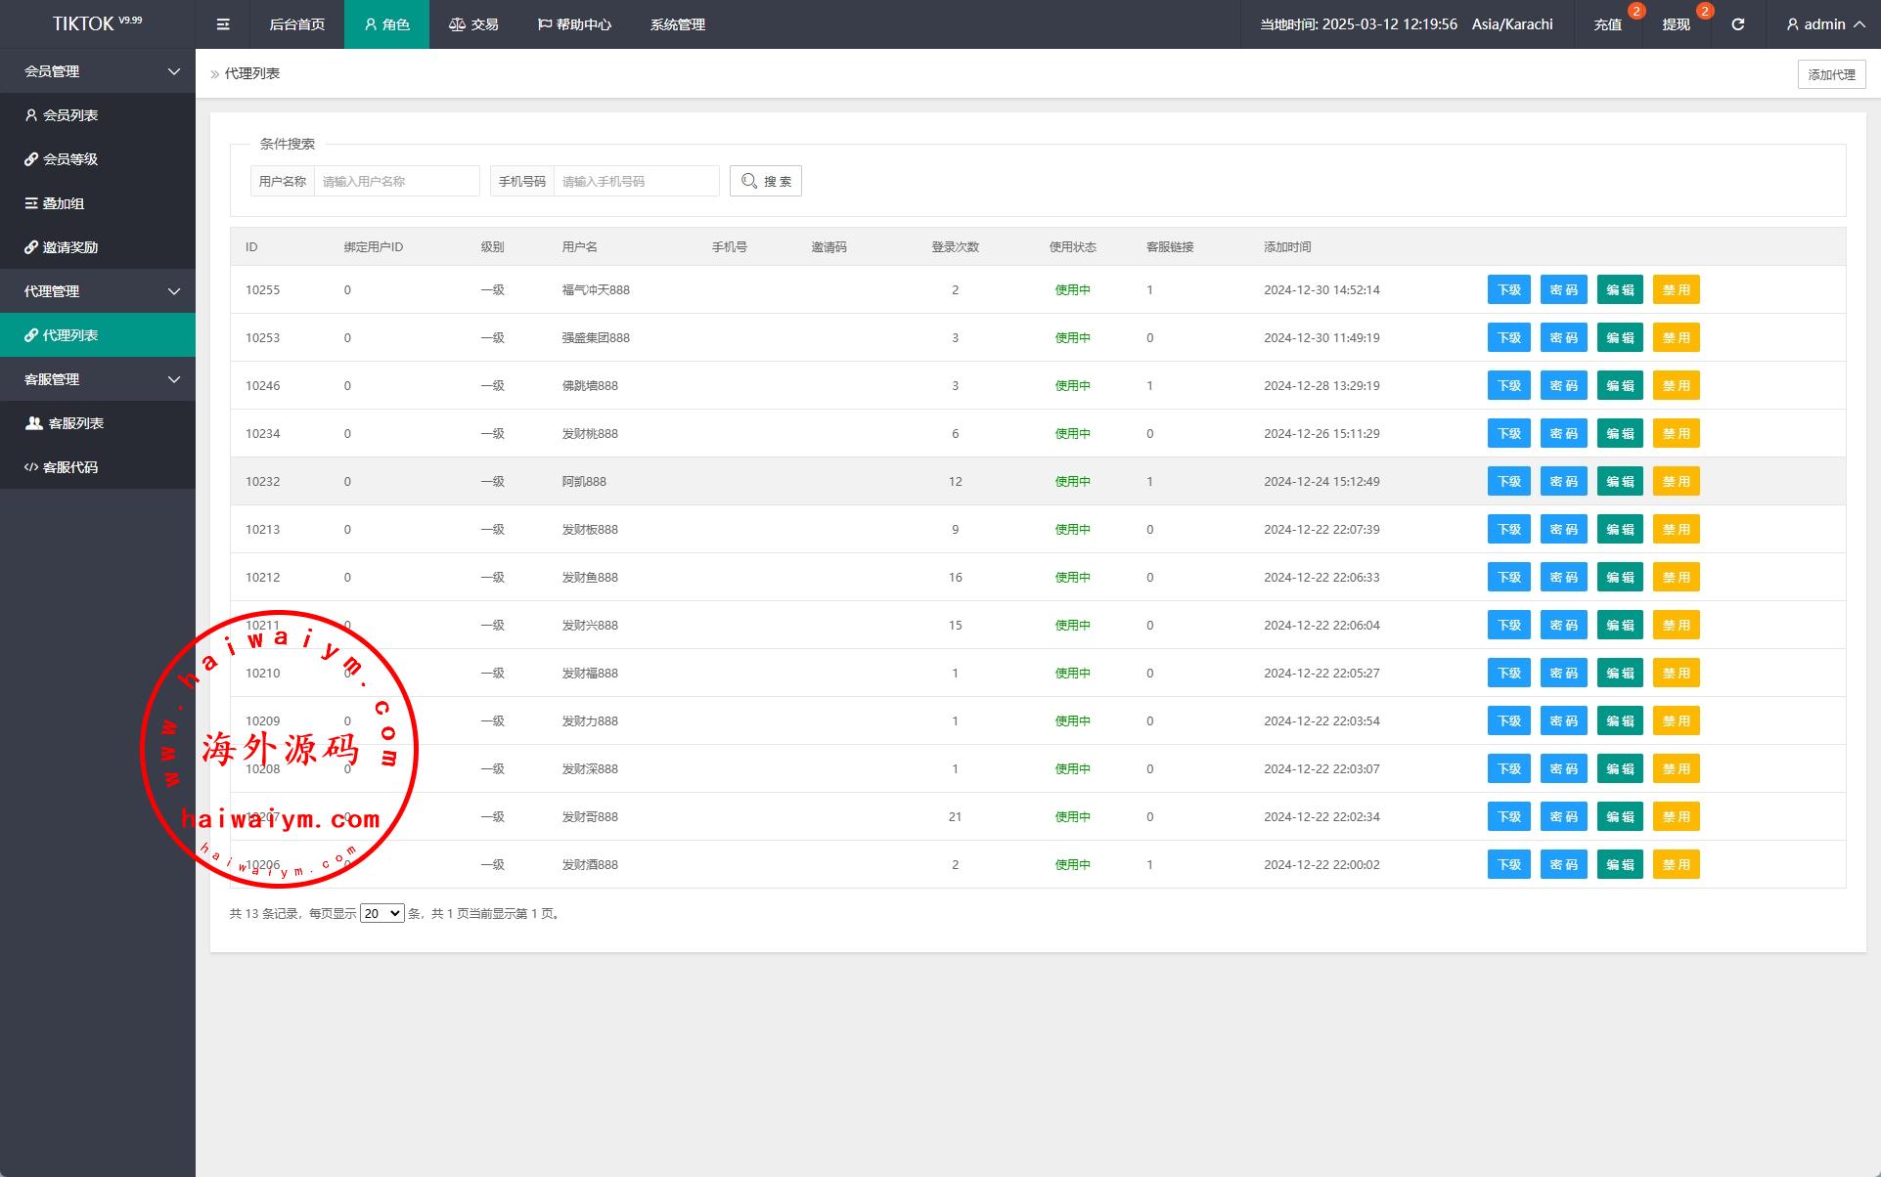The width and height of the screenshot is (1881, 1177).
Task: Switch to the 交易 top menu
Action: (473, 24)
